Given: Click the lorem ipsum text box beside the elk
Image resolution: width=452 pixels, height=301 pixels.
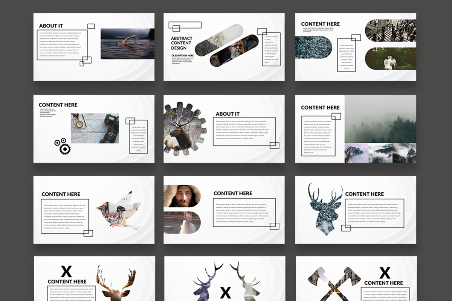Looking at the screenshot, I should coord(244,131).
